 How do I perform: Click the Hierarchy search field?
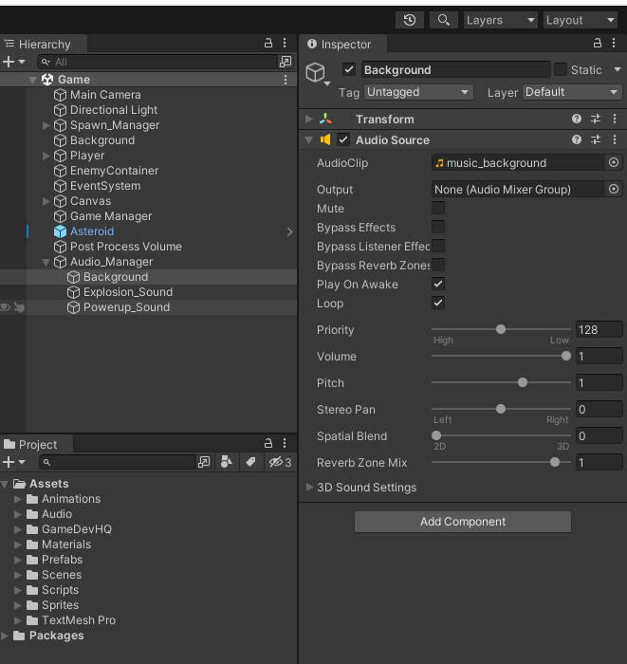(157, 62)
